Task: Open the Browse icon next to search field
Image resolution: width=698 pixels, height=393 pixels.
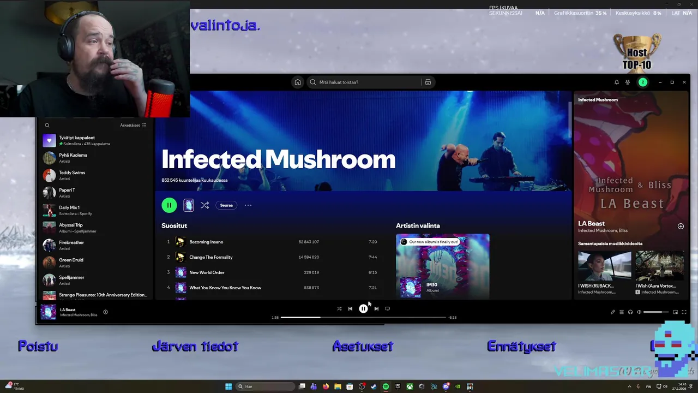Action: (x=428, y=82)
